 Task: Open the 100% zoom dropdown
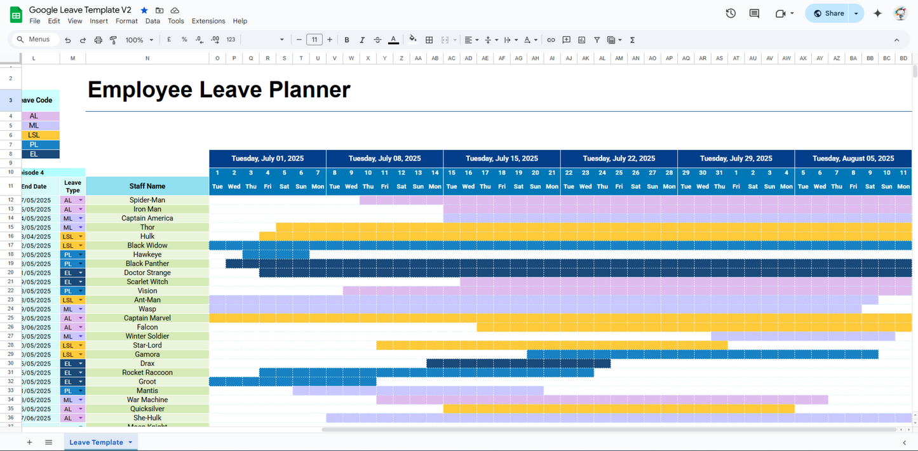pyautogui.click(x=139, y=40)
